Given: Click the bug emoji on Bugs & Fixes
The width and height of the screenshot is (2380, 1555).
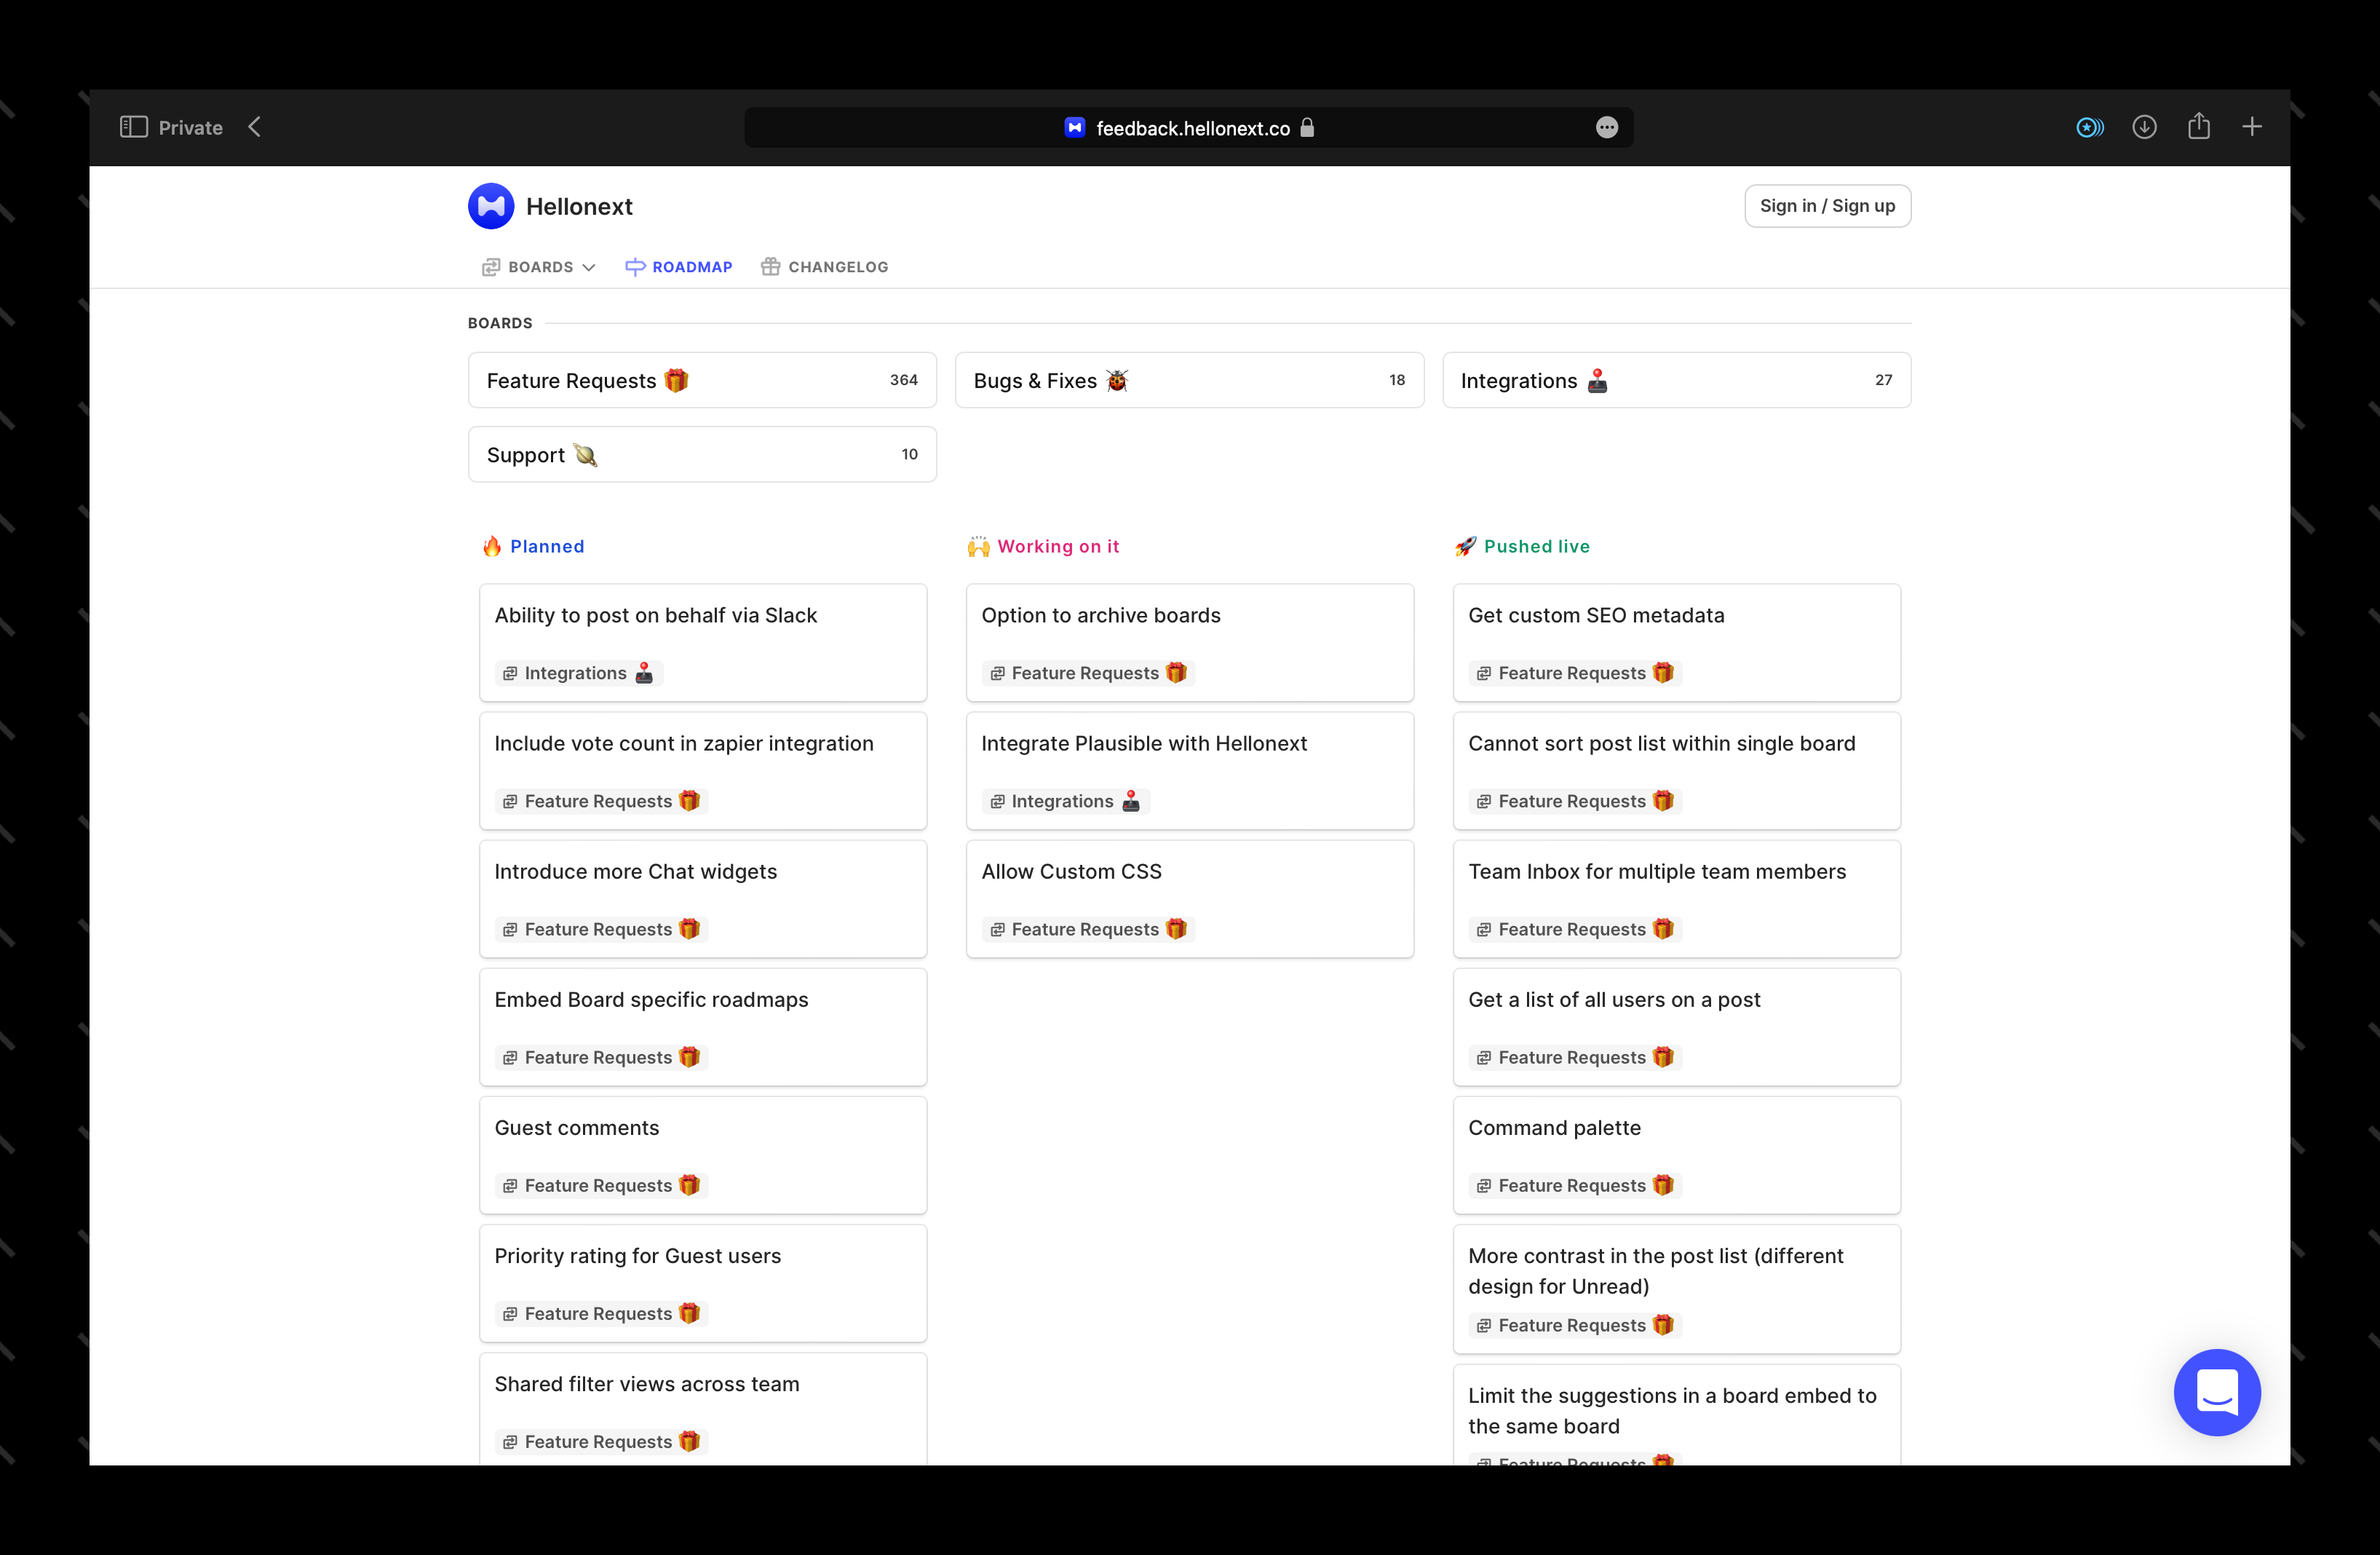Looking at the screenshot, I should (x=1117, y=380).
